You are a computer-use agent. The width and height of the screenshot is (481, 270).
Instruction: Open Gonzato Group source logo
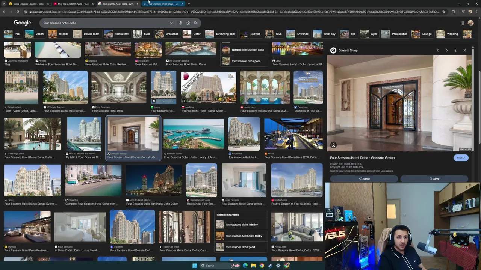click(x=333, y=50)
